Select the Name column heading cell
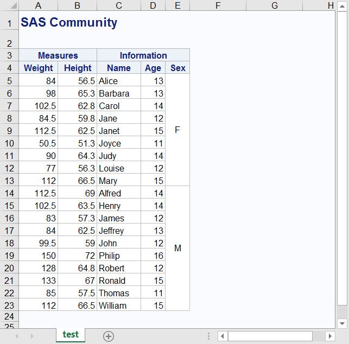 click(x=119, y=68)
